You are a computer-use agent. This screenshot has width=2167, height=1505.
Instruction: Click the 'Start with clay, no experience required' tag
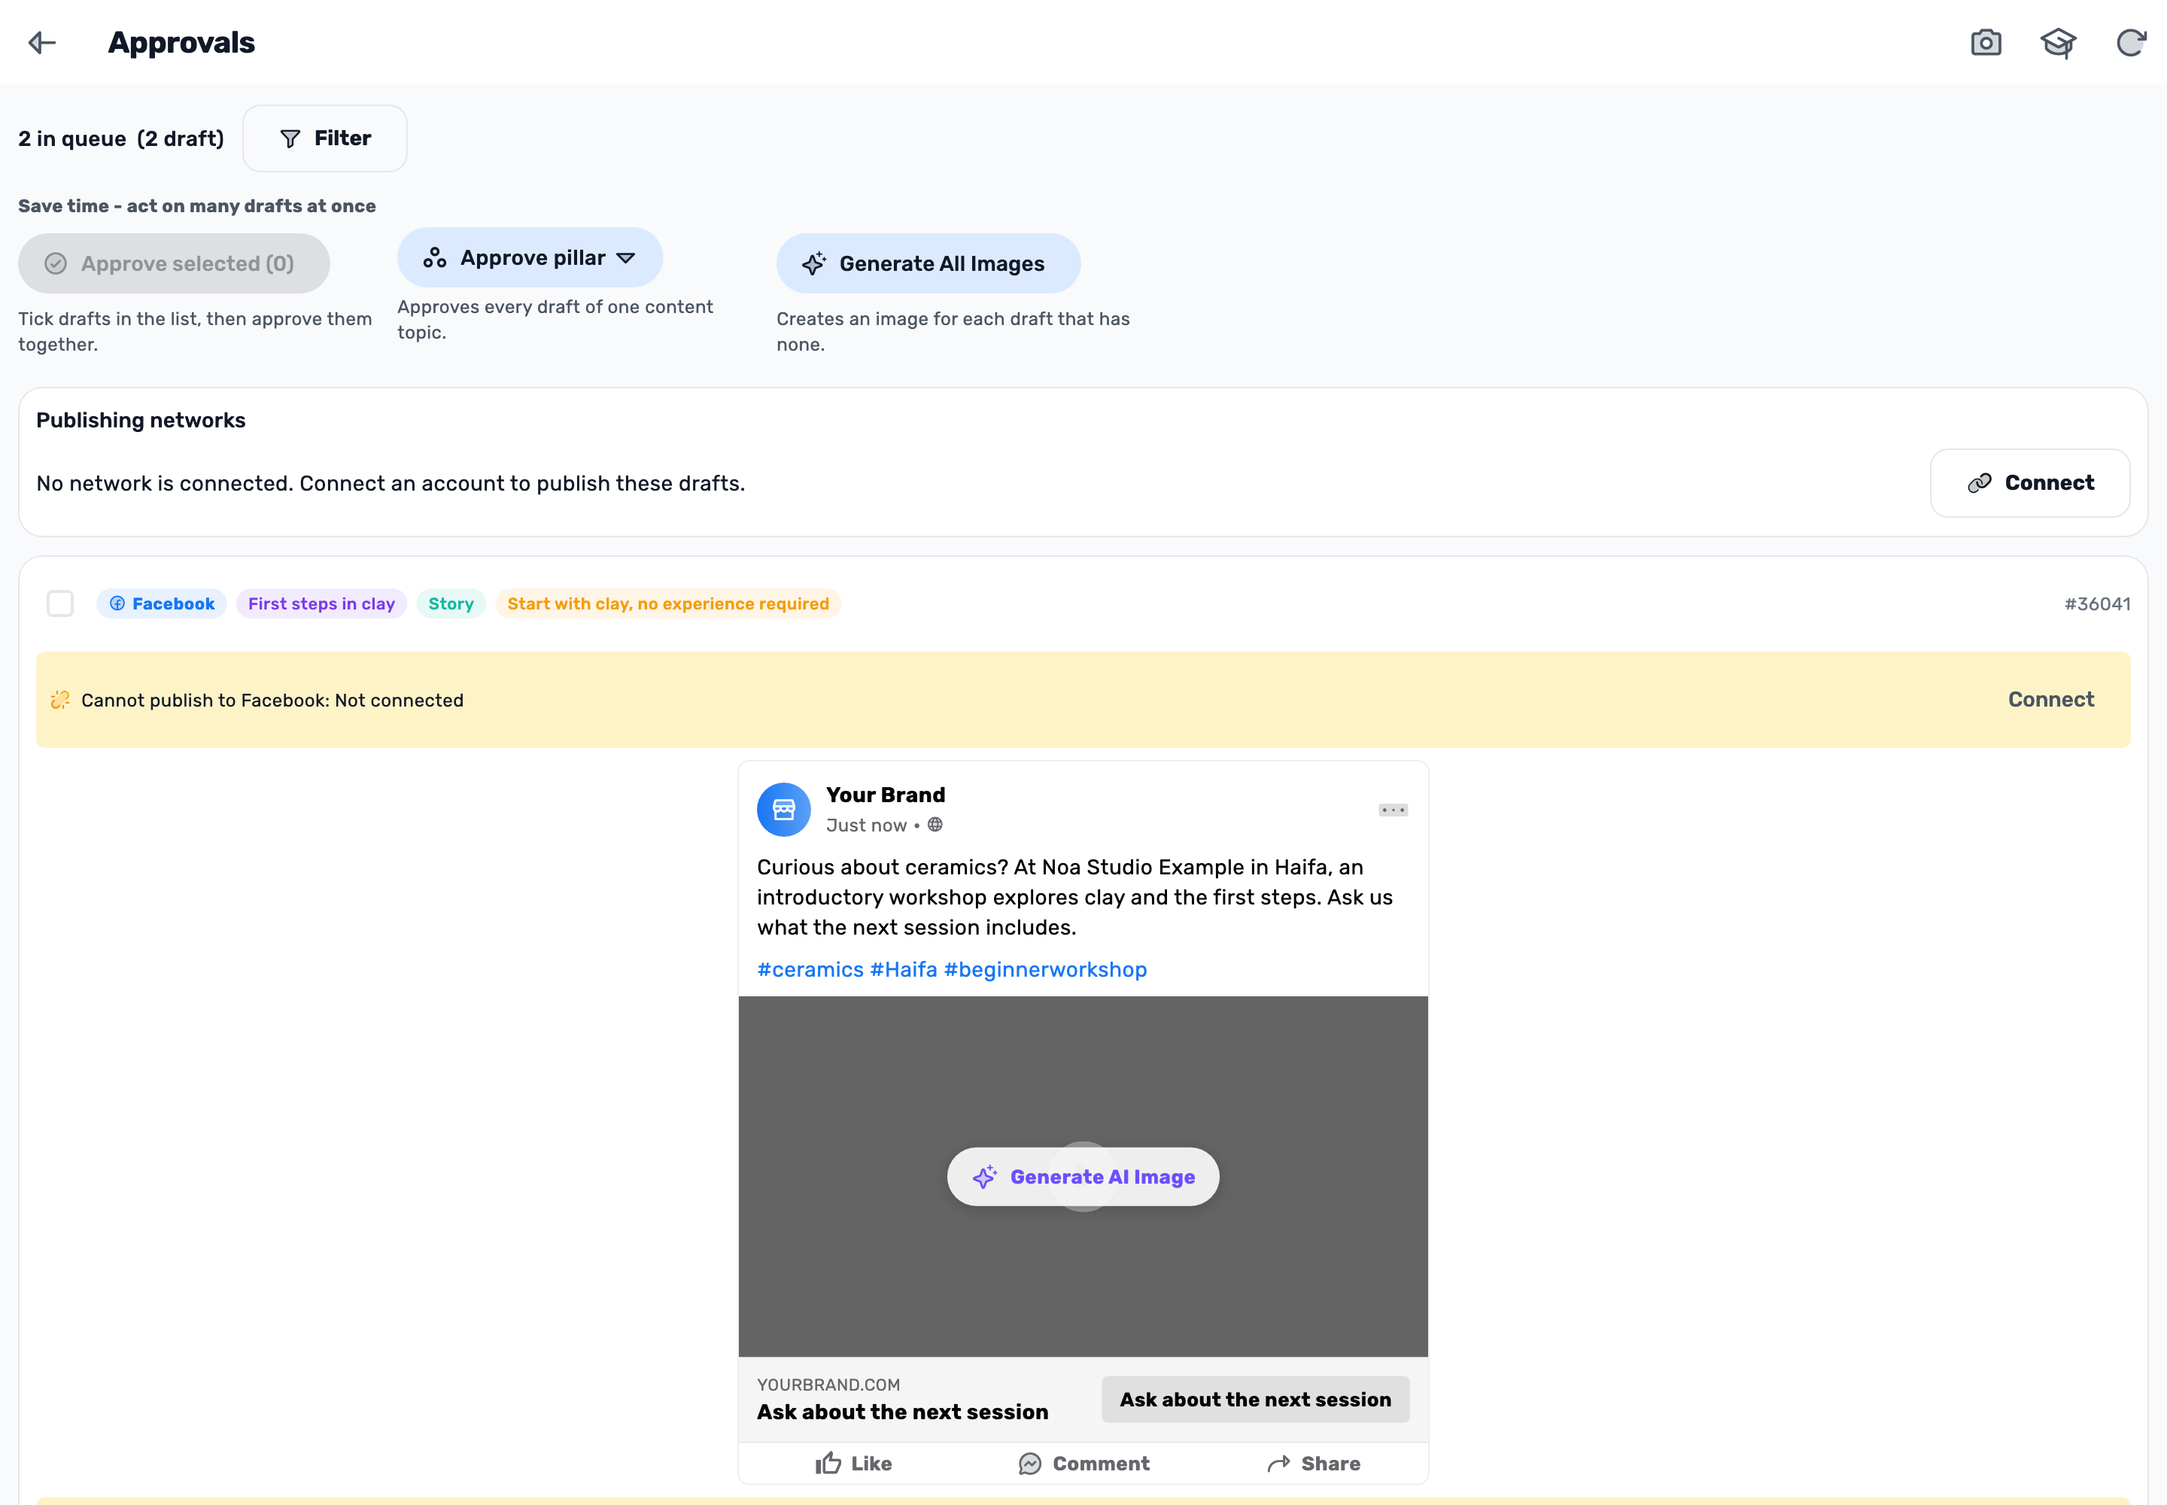[669, 604]
